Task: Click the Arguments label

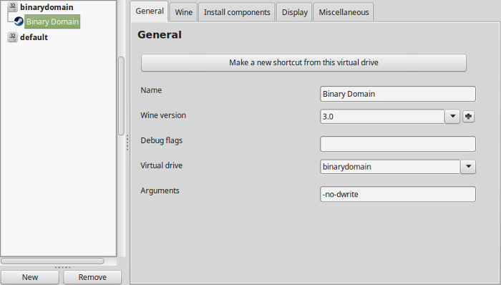Action: [x=160, y=190]
